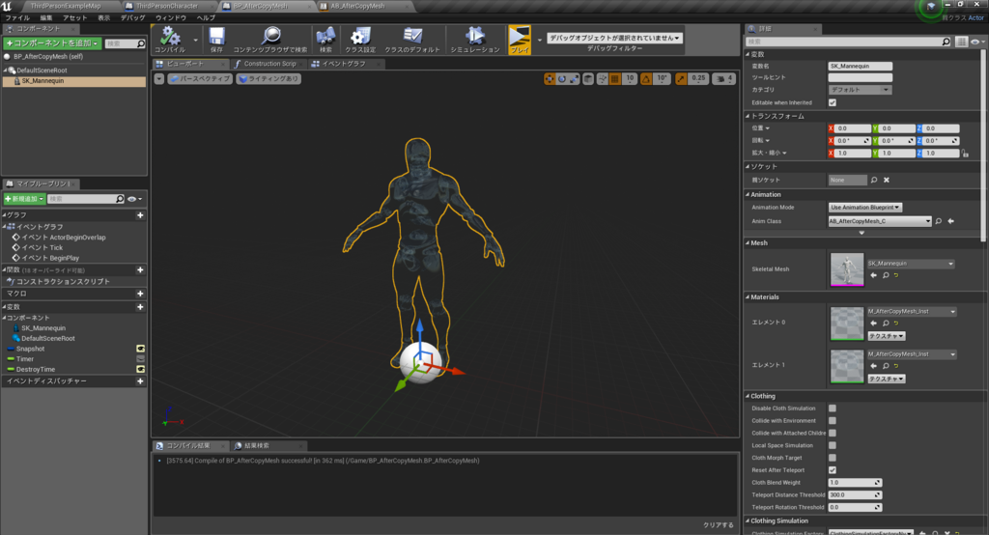Open コンポーネントを追加 dropdown button
989x535 pixels.
coord(52,43)
